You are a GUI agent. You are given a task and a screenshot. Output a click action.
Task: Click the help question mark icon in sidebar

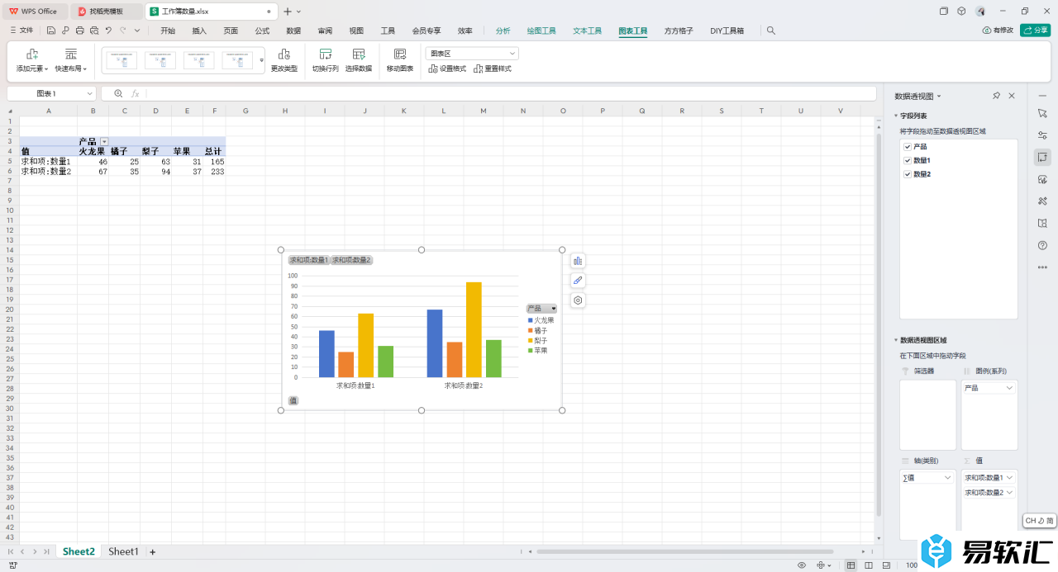1042,245
